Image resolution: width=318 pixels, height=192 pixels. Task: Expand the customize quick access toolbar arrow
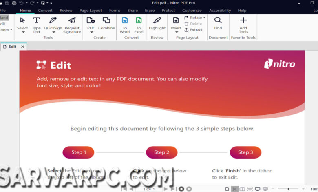(51, 3)
